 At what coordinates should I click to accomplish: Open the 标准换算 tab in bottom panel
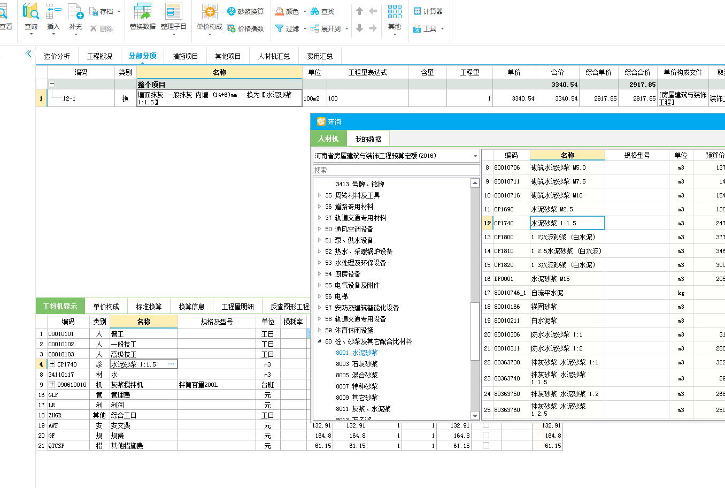pyautogui.click(x=149, y=307)
